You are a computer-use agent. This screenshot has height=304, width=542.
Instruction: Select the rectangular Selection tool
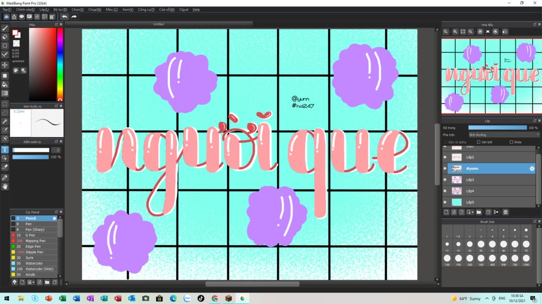pos(5,104)
